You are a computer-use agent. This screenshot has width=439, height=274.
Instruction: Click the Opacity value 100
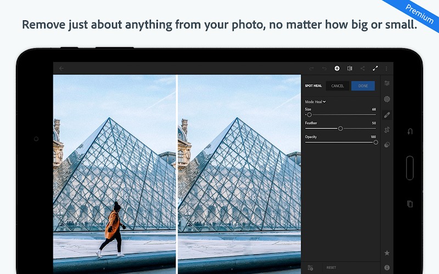pyautogui.click(x=373, y=136)
